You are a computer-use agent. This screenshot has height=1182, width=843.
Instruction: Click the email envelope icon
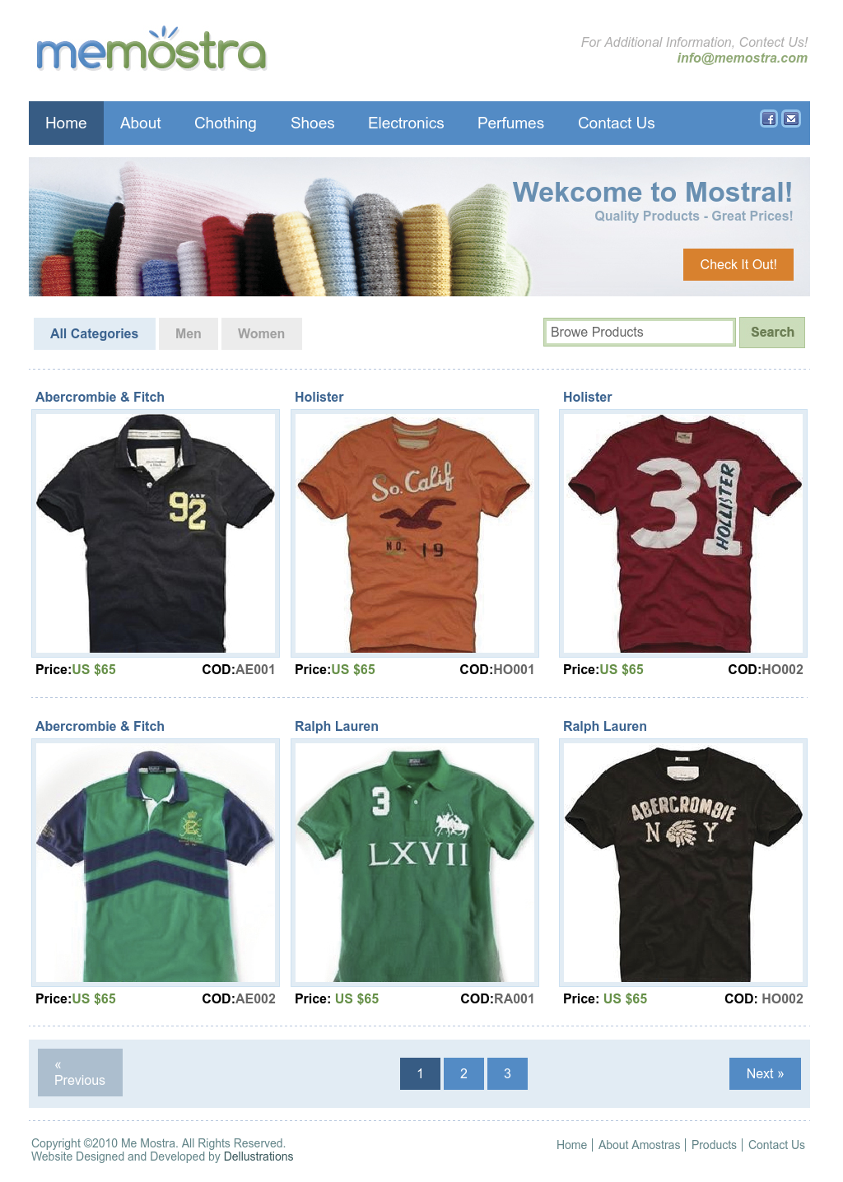click(791, 119)
